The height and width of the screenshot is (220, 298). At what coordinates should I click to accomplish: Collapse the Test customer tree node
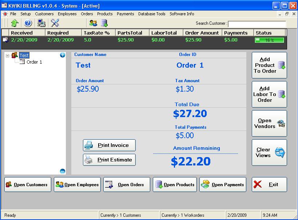[x=8, y=56]
